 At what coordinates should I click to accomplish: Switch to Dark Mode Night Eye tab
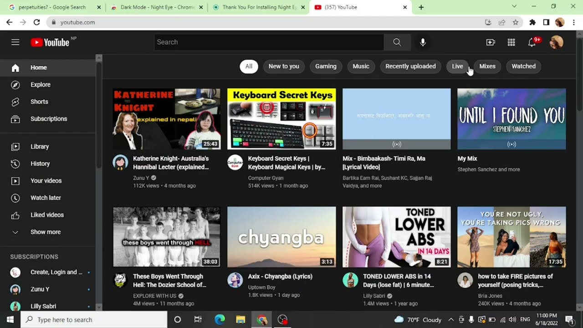pyautogui.click(x=156, y=7)
